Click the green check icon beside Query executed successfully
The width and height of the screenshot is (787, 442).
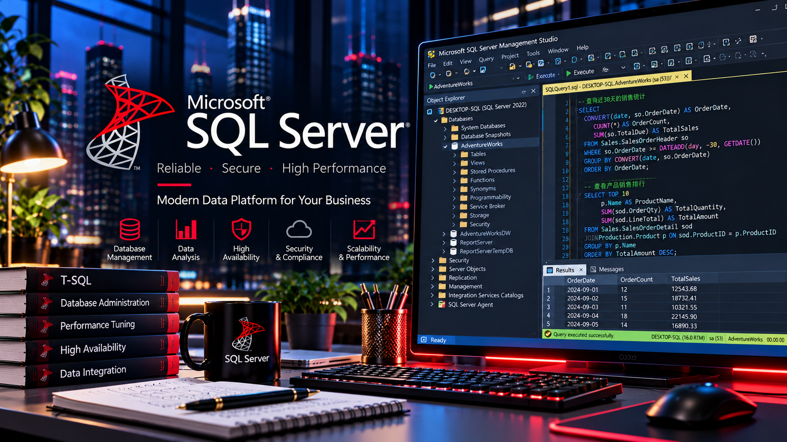548,334
